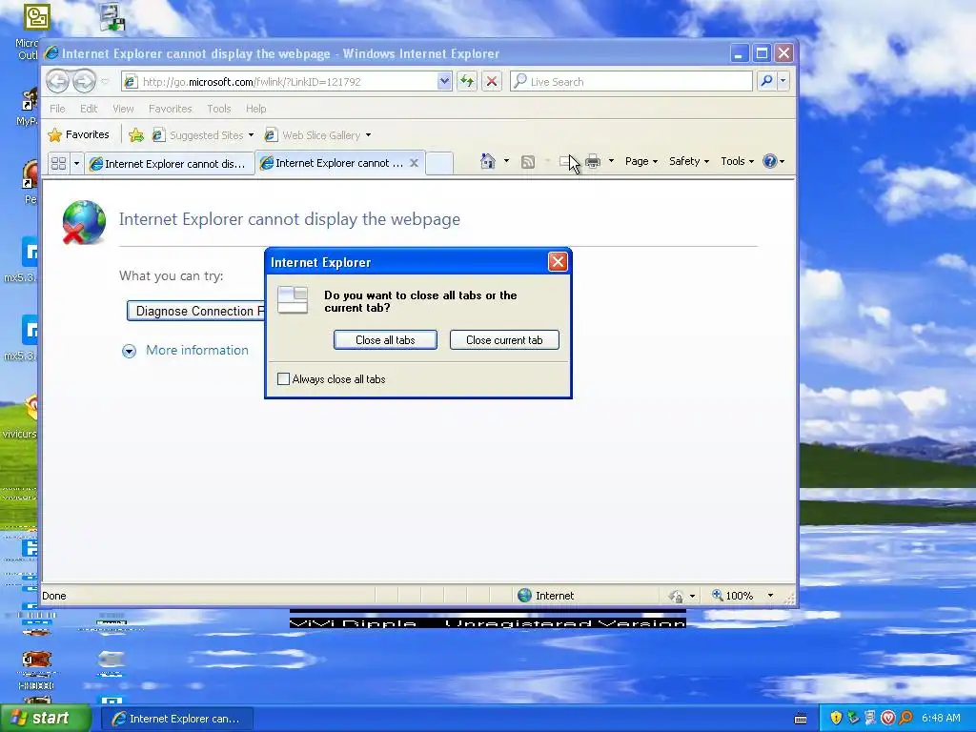Image resolution: width=976 pixels, height=732 pixels.
Task: Expand the tab list dropdown arrow
Action: coord(76,164)
